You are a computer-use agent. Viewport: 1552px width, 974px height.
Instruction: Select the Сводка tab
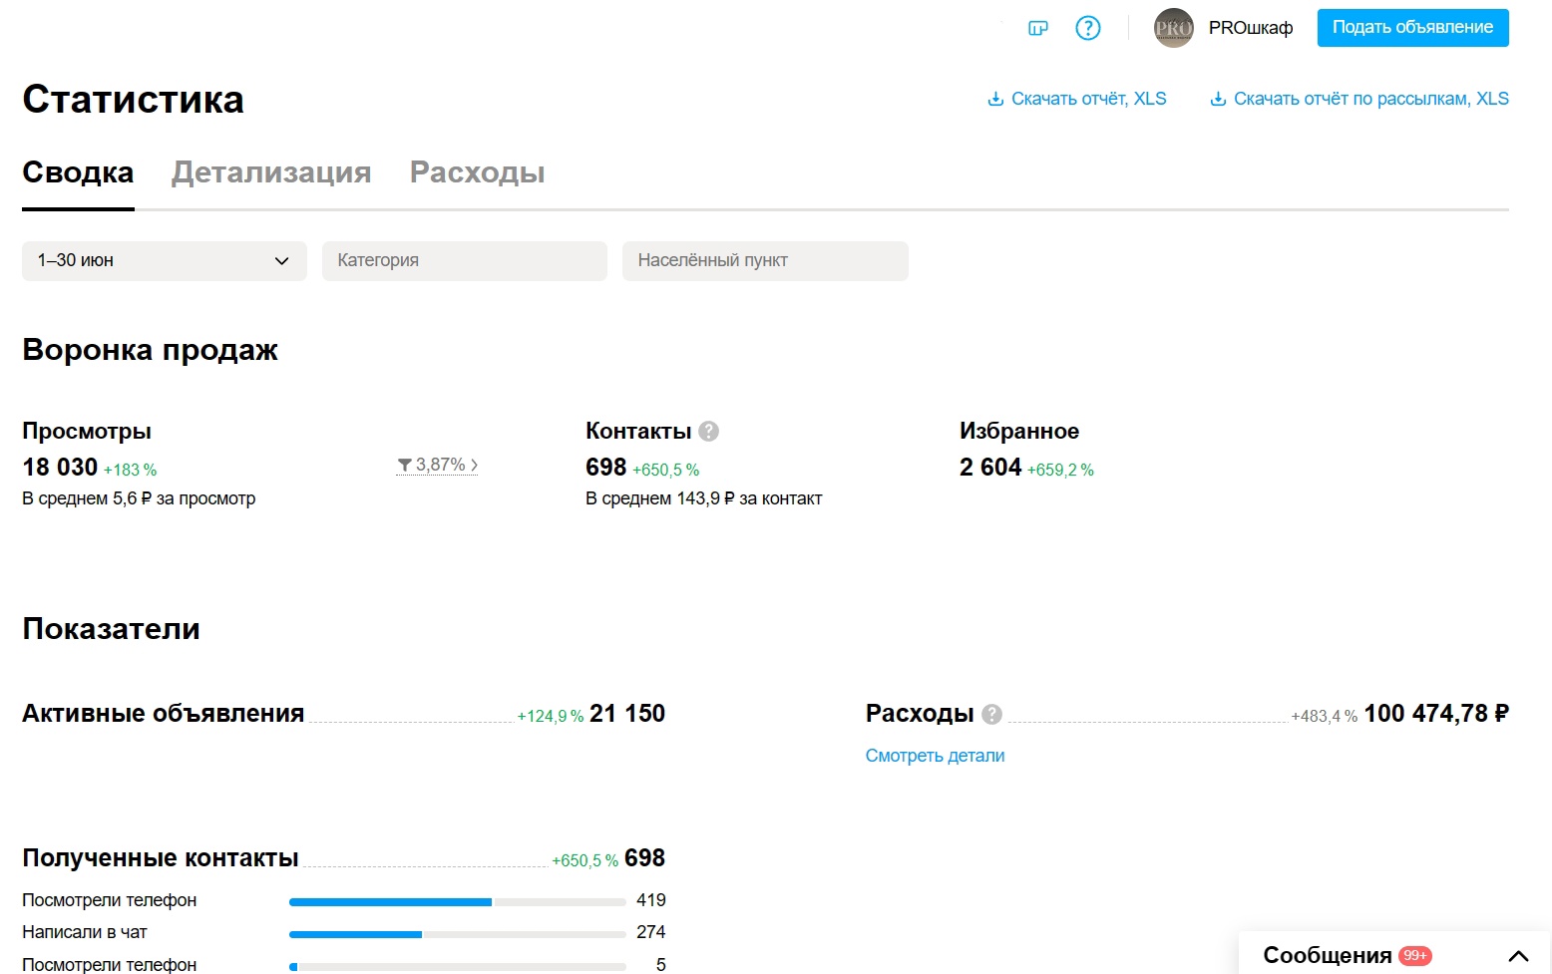pos(78,172)
